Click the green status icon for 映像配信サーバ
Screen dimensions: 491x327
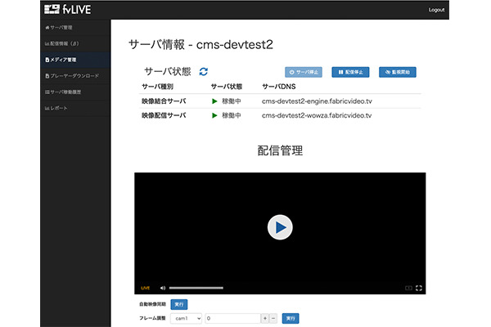click(x=214, y=116)
